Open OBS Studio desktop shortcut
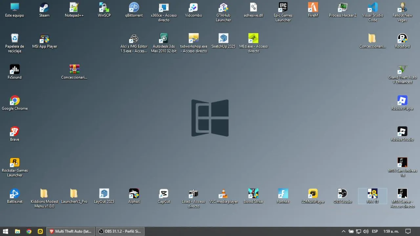 pos(343,196)
